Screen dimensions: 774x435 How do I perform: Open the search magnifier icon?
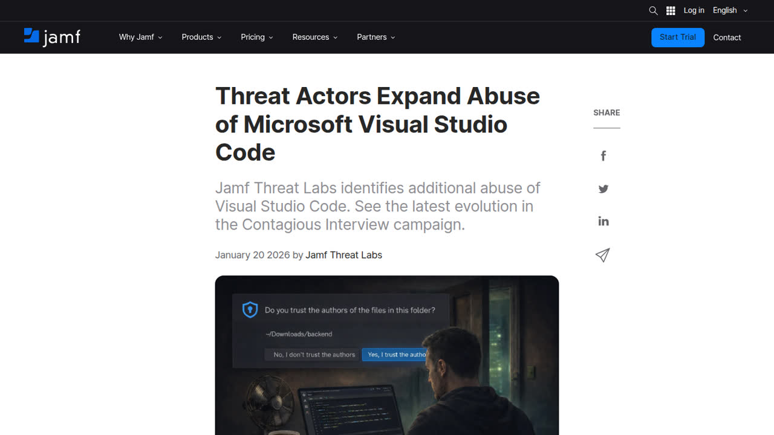(x=653, y=10)
